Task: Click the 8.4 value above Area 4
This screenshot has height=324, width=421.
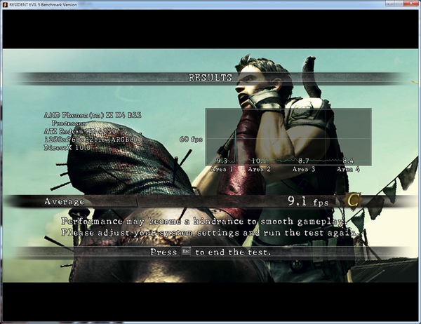Action: (x=348, y=161)
